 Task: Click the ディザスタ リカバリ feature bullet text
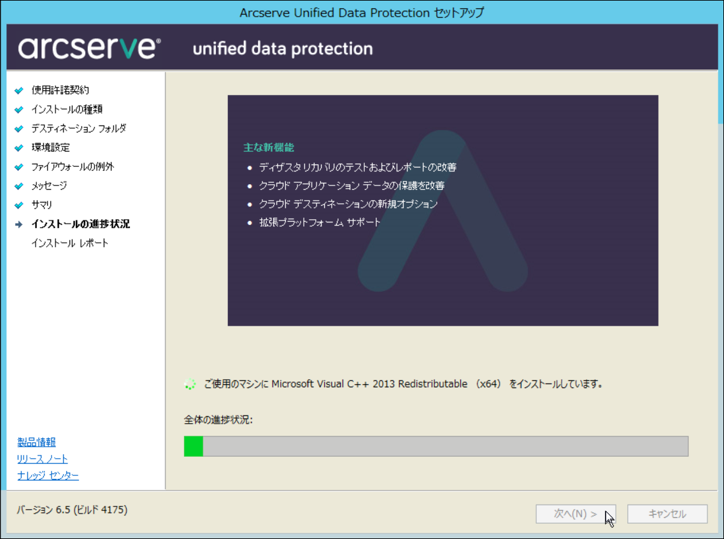coord(358,167)
